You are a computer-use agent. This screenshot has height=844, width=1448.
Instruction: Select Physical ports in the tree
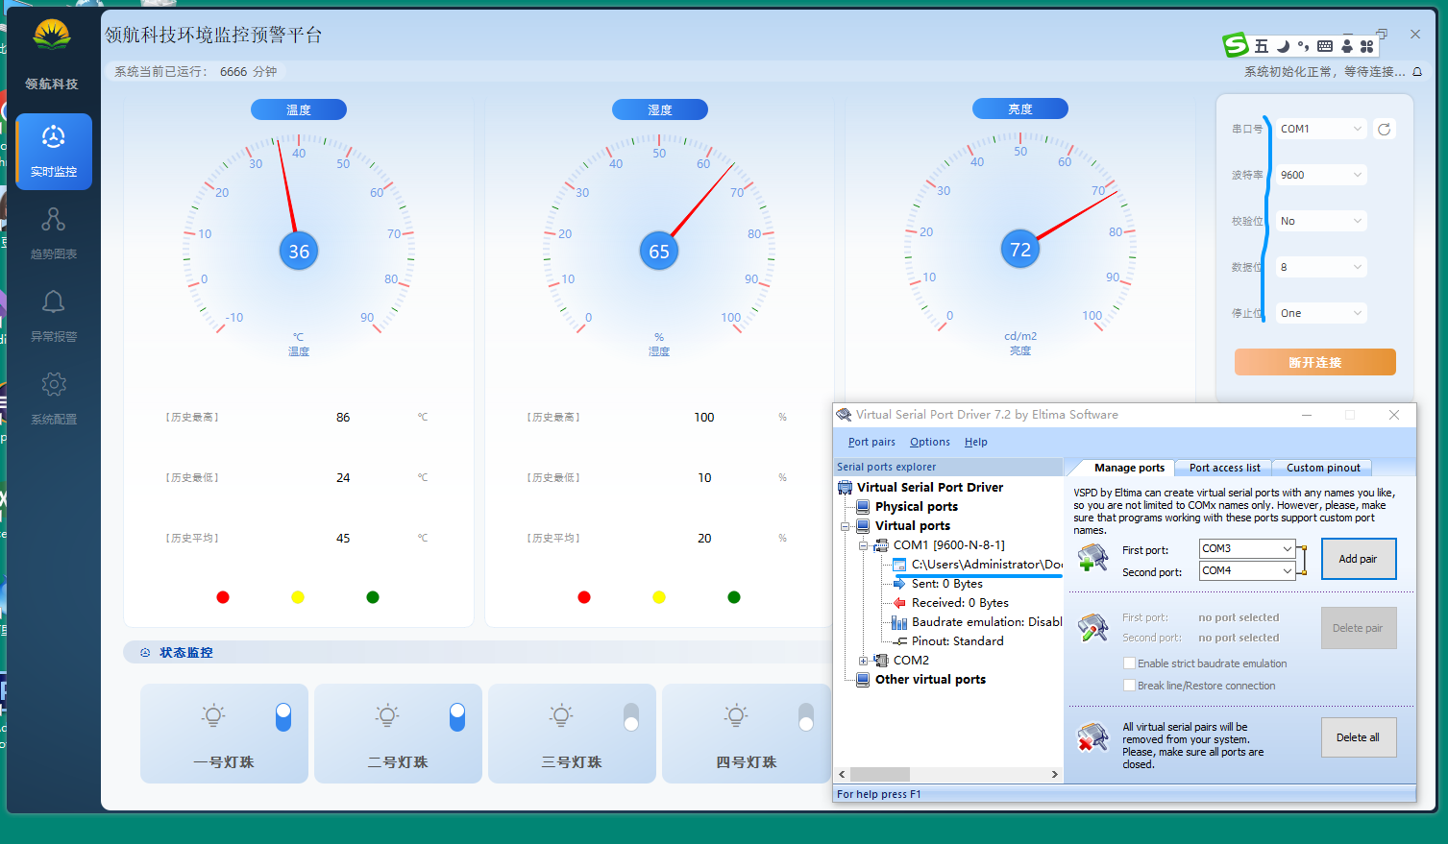pyautogui.click(x=917, y=507)
